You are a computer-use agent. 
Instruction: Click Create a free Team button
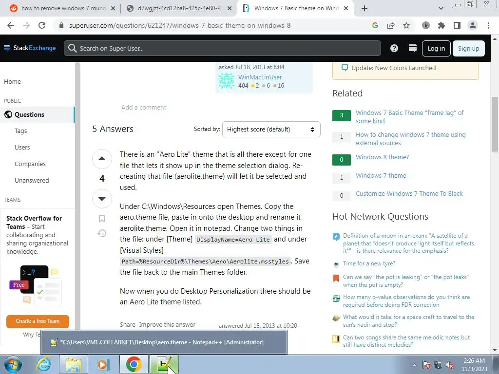pos(38,321)
